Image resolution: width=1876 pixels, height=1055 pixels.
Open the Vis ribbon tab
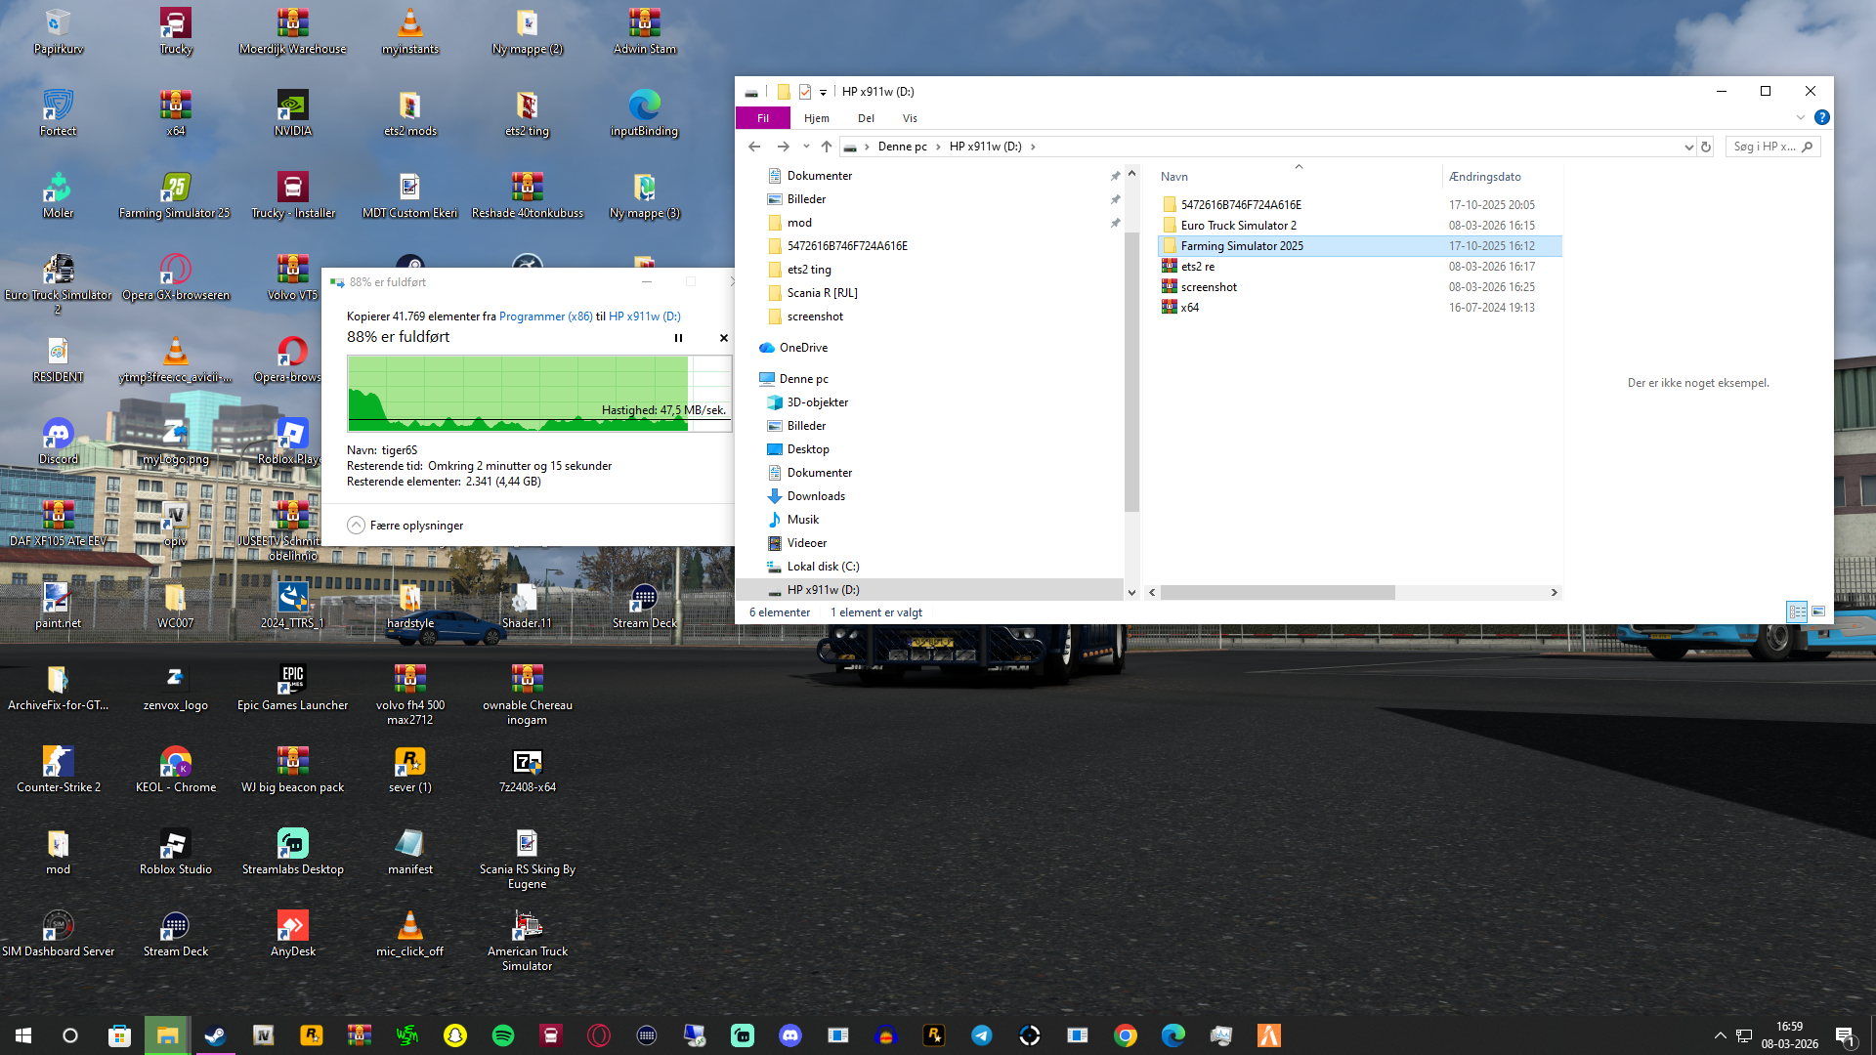click(910, 118)
